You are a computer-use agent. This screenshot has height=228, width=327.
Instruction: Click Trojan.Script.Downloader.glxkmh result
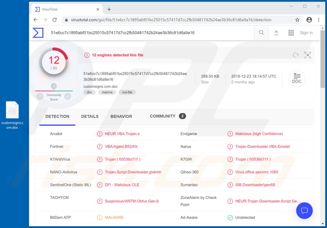(x=133, y=172)
